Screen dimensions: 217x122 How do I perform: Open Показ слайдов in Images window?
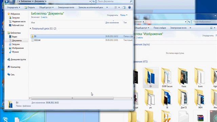pyautogui.click(x=160, y=28)
